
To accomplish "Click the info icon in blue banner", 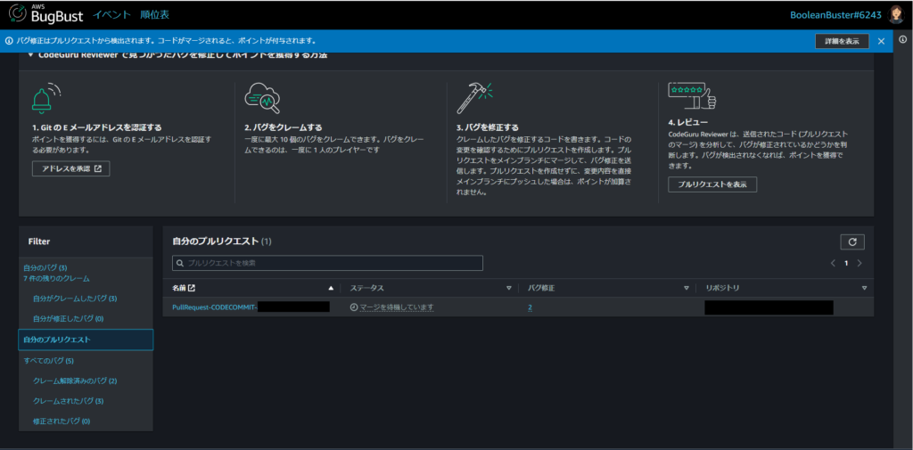I will coord(9,41).
